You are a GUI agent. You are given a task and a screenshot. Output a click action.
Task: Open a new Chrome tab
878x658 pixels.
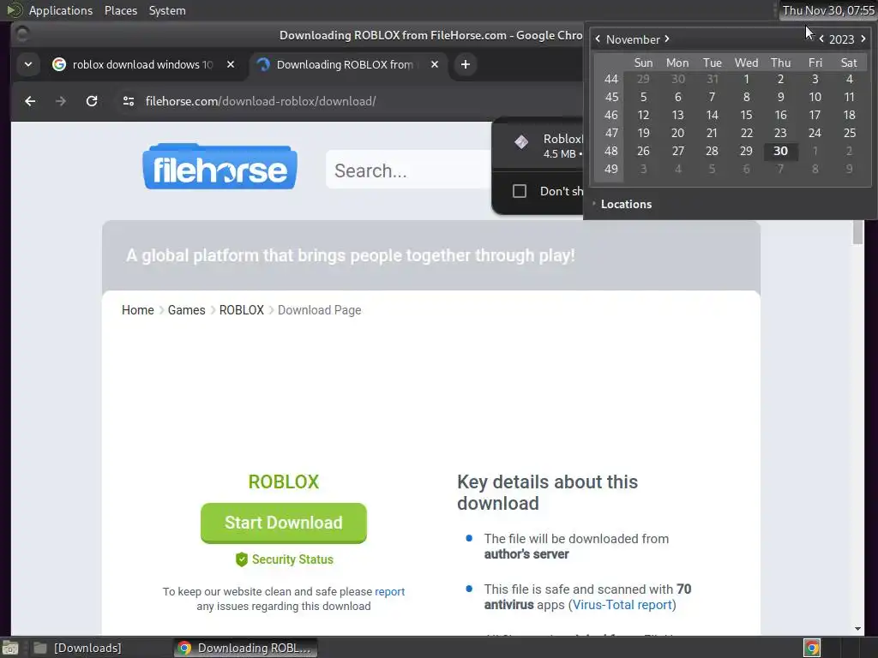coord(466,64)
